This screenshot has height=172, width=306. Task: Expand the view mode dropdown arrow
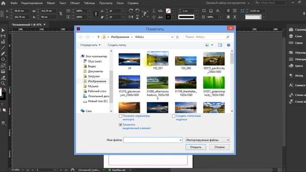click(x=212, y=45)
